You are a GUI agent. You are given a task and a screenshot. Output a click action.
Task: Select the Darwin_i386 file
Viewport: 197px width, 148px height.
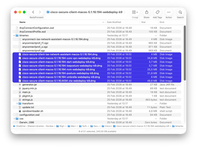click(x=97, y=122)
